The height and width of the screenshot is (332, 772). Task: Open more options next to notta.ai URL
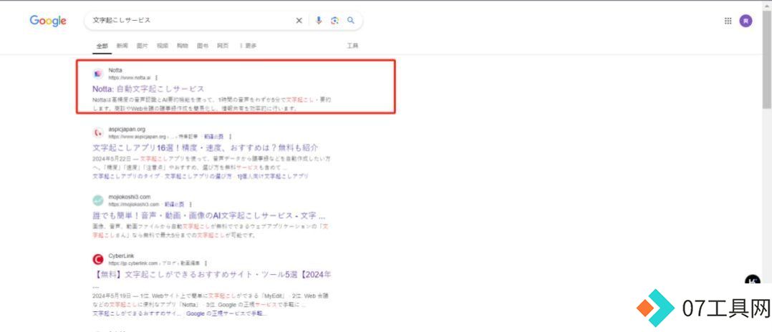tap(157, 78)
